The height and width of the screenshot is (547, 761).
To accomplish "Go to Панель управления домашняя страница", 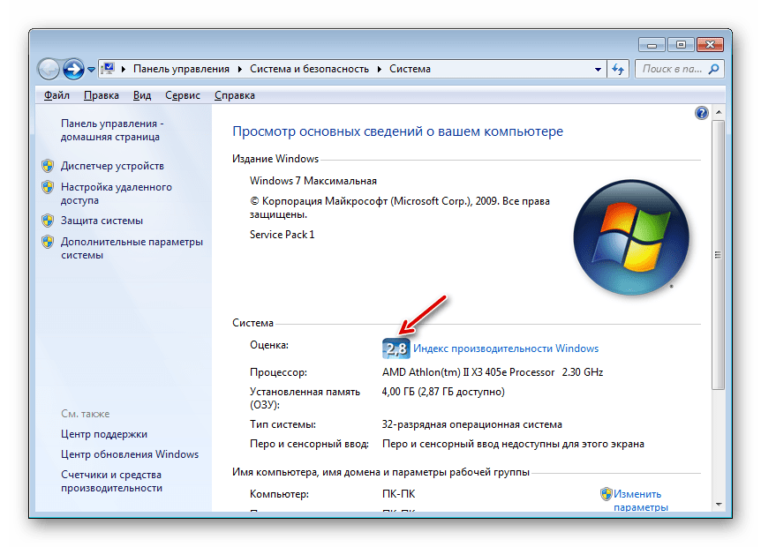I will [x=112, y=130].
